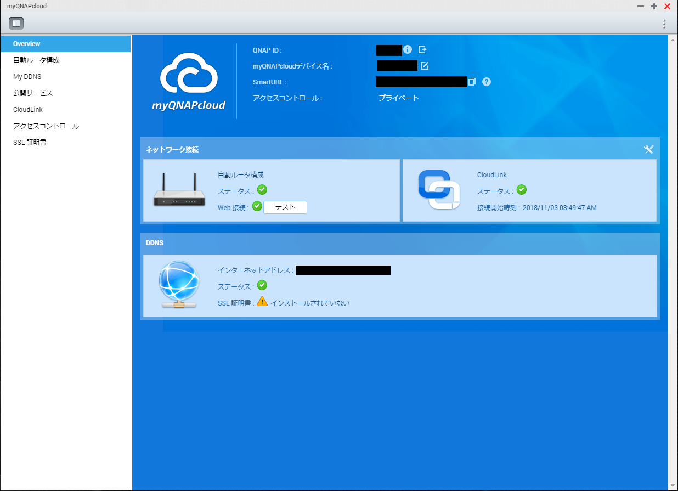Open アクセスコントロール sidebar item
The width and height of the screenshot is (678, 491).
coord(66,126)
